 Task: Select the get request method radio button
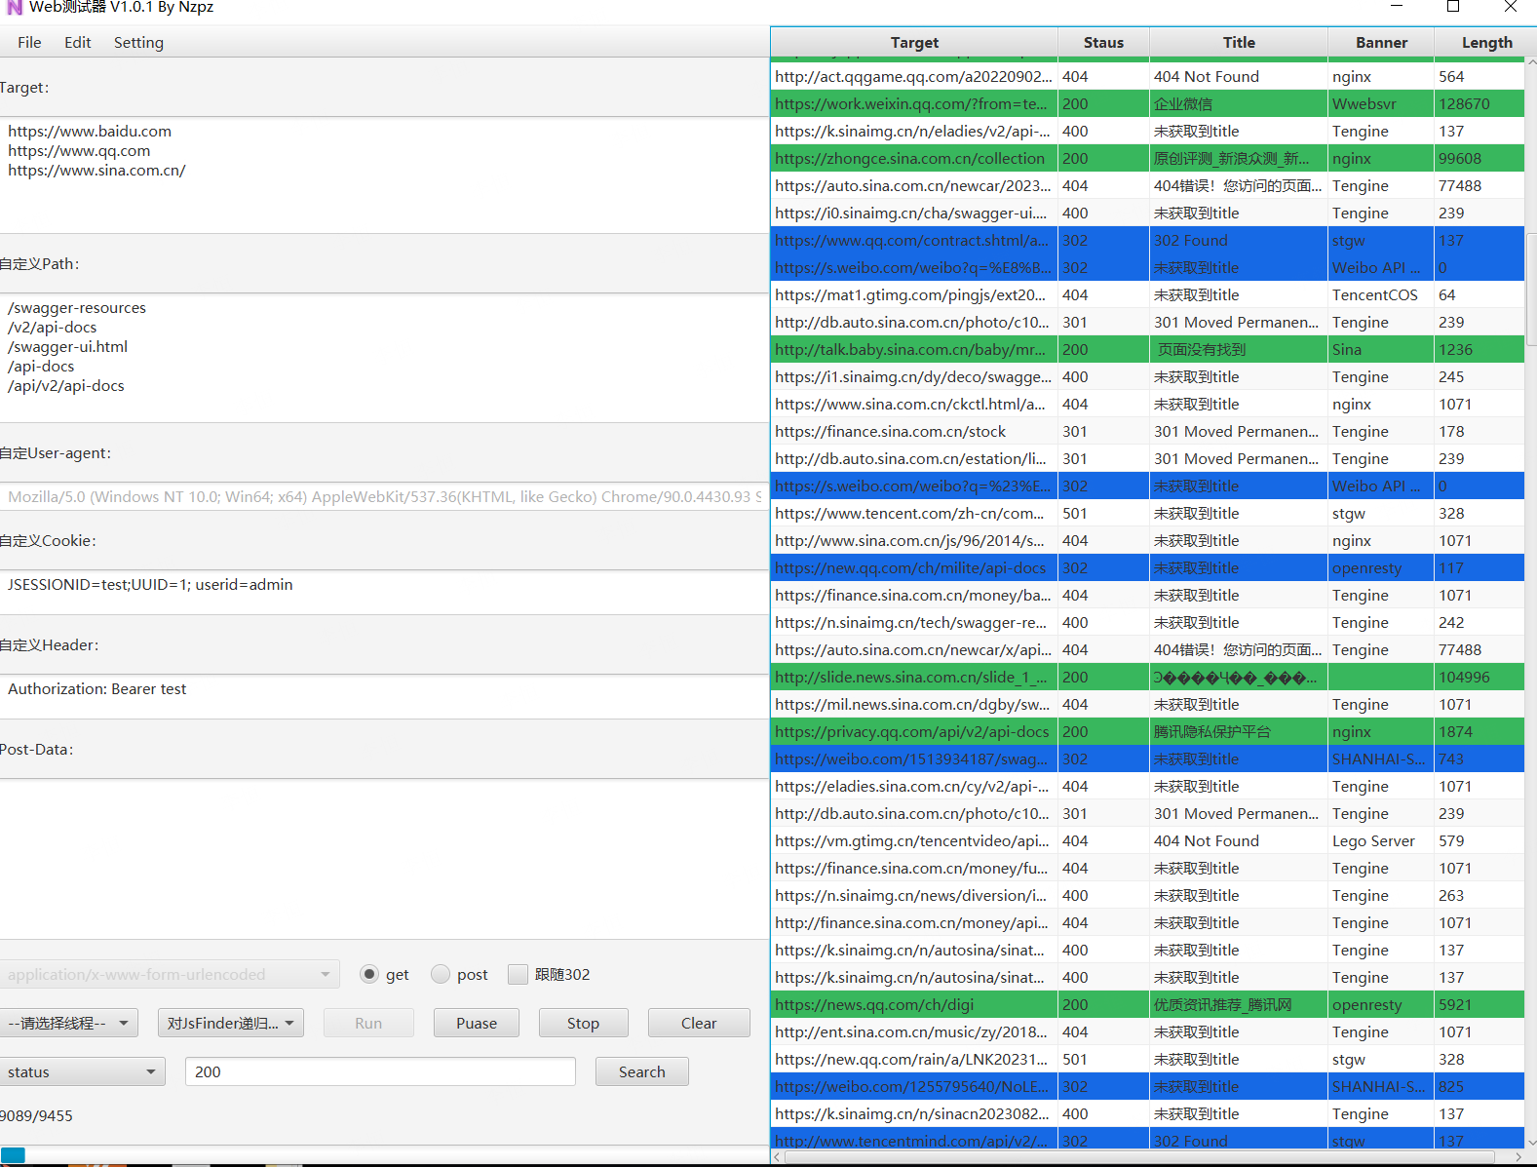(x=369, y=974)
